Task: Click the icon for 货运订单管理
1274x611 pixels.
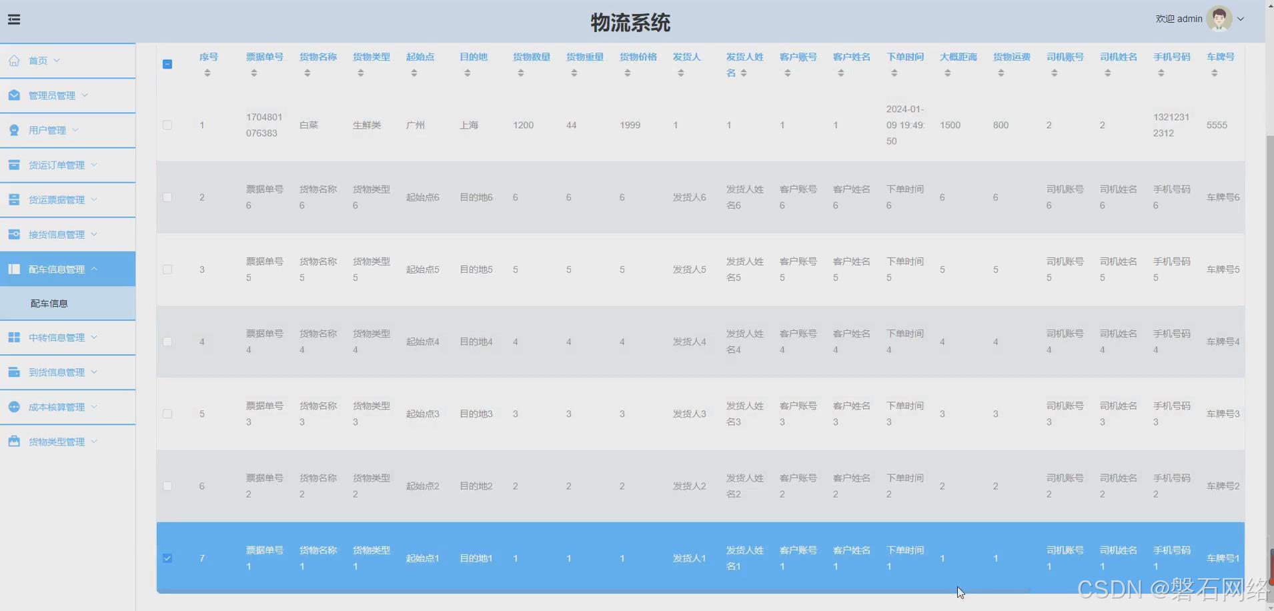Action: coord(14,165)
